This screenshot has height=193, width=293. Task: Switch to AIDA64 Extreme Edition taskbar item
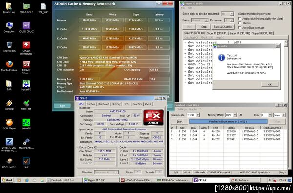138,180
